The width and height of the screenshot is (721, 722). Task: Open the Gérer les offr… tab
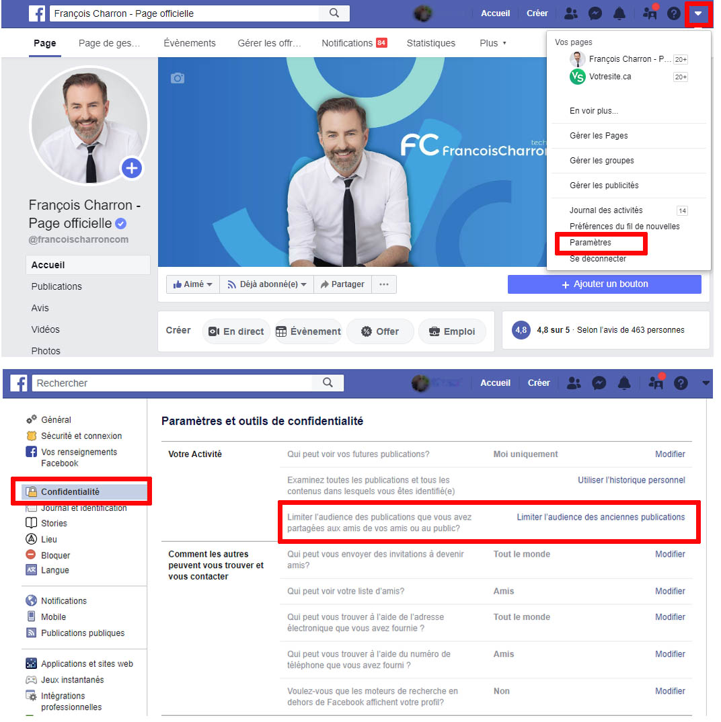(x=269, y=43)
